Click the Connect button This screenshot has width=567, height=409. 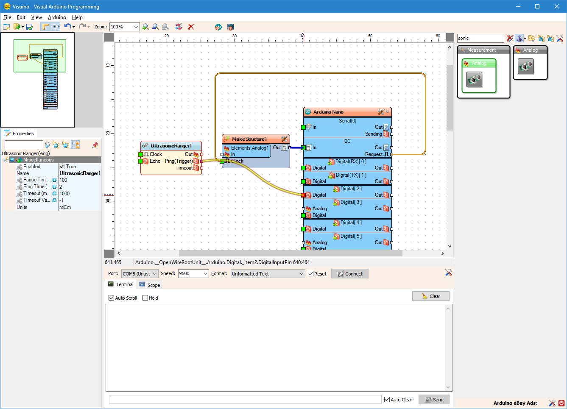(350, 274)
